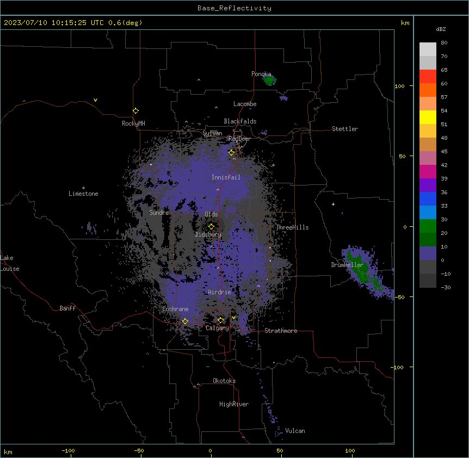Click the Calgary city label
Viewport: 469px width, 458px height.
(217, 328)
